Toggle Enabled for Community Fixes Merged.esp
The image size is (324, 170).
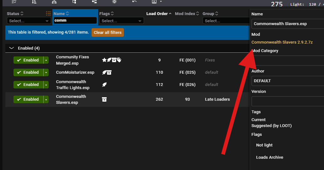click(x=29, y=60)
